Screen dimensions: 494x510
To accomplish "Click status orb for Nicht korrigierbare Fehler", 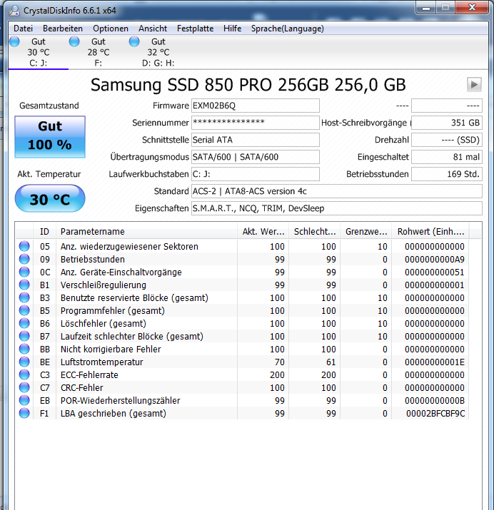I will pyautogui.click(x=24, y=349).
